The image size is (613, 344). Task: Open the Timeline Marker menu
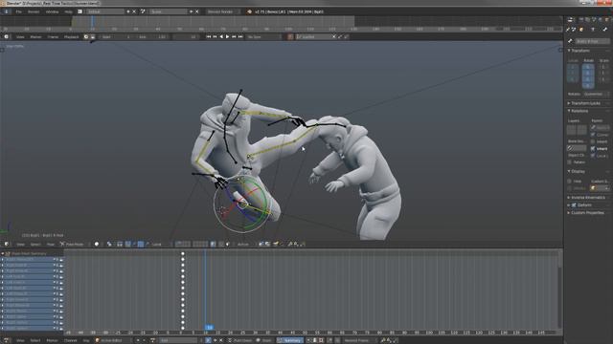click(x=36, y=36)
